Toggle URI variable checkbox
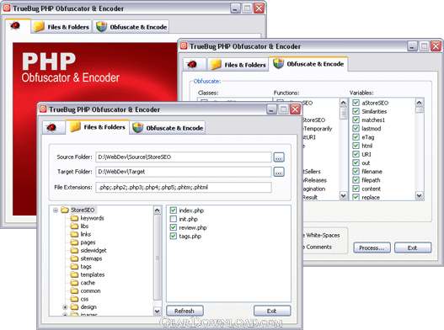 tap(356, 154)
